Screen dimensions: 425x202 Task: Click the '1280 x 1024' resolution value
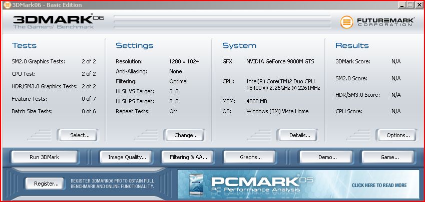pyautogui.click(x=184, y=61)
